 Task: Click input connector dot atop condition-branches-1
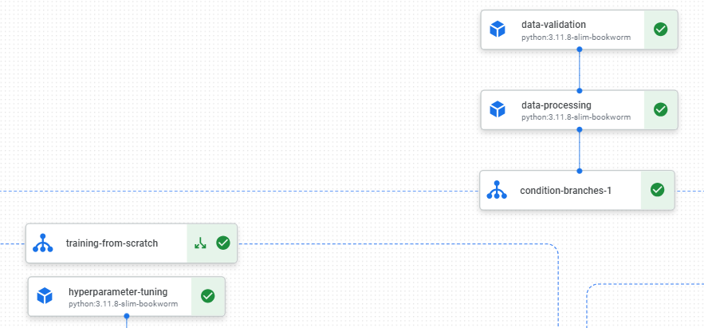click(579, 171)
